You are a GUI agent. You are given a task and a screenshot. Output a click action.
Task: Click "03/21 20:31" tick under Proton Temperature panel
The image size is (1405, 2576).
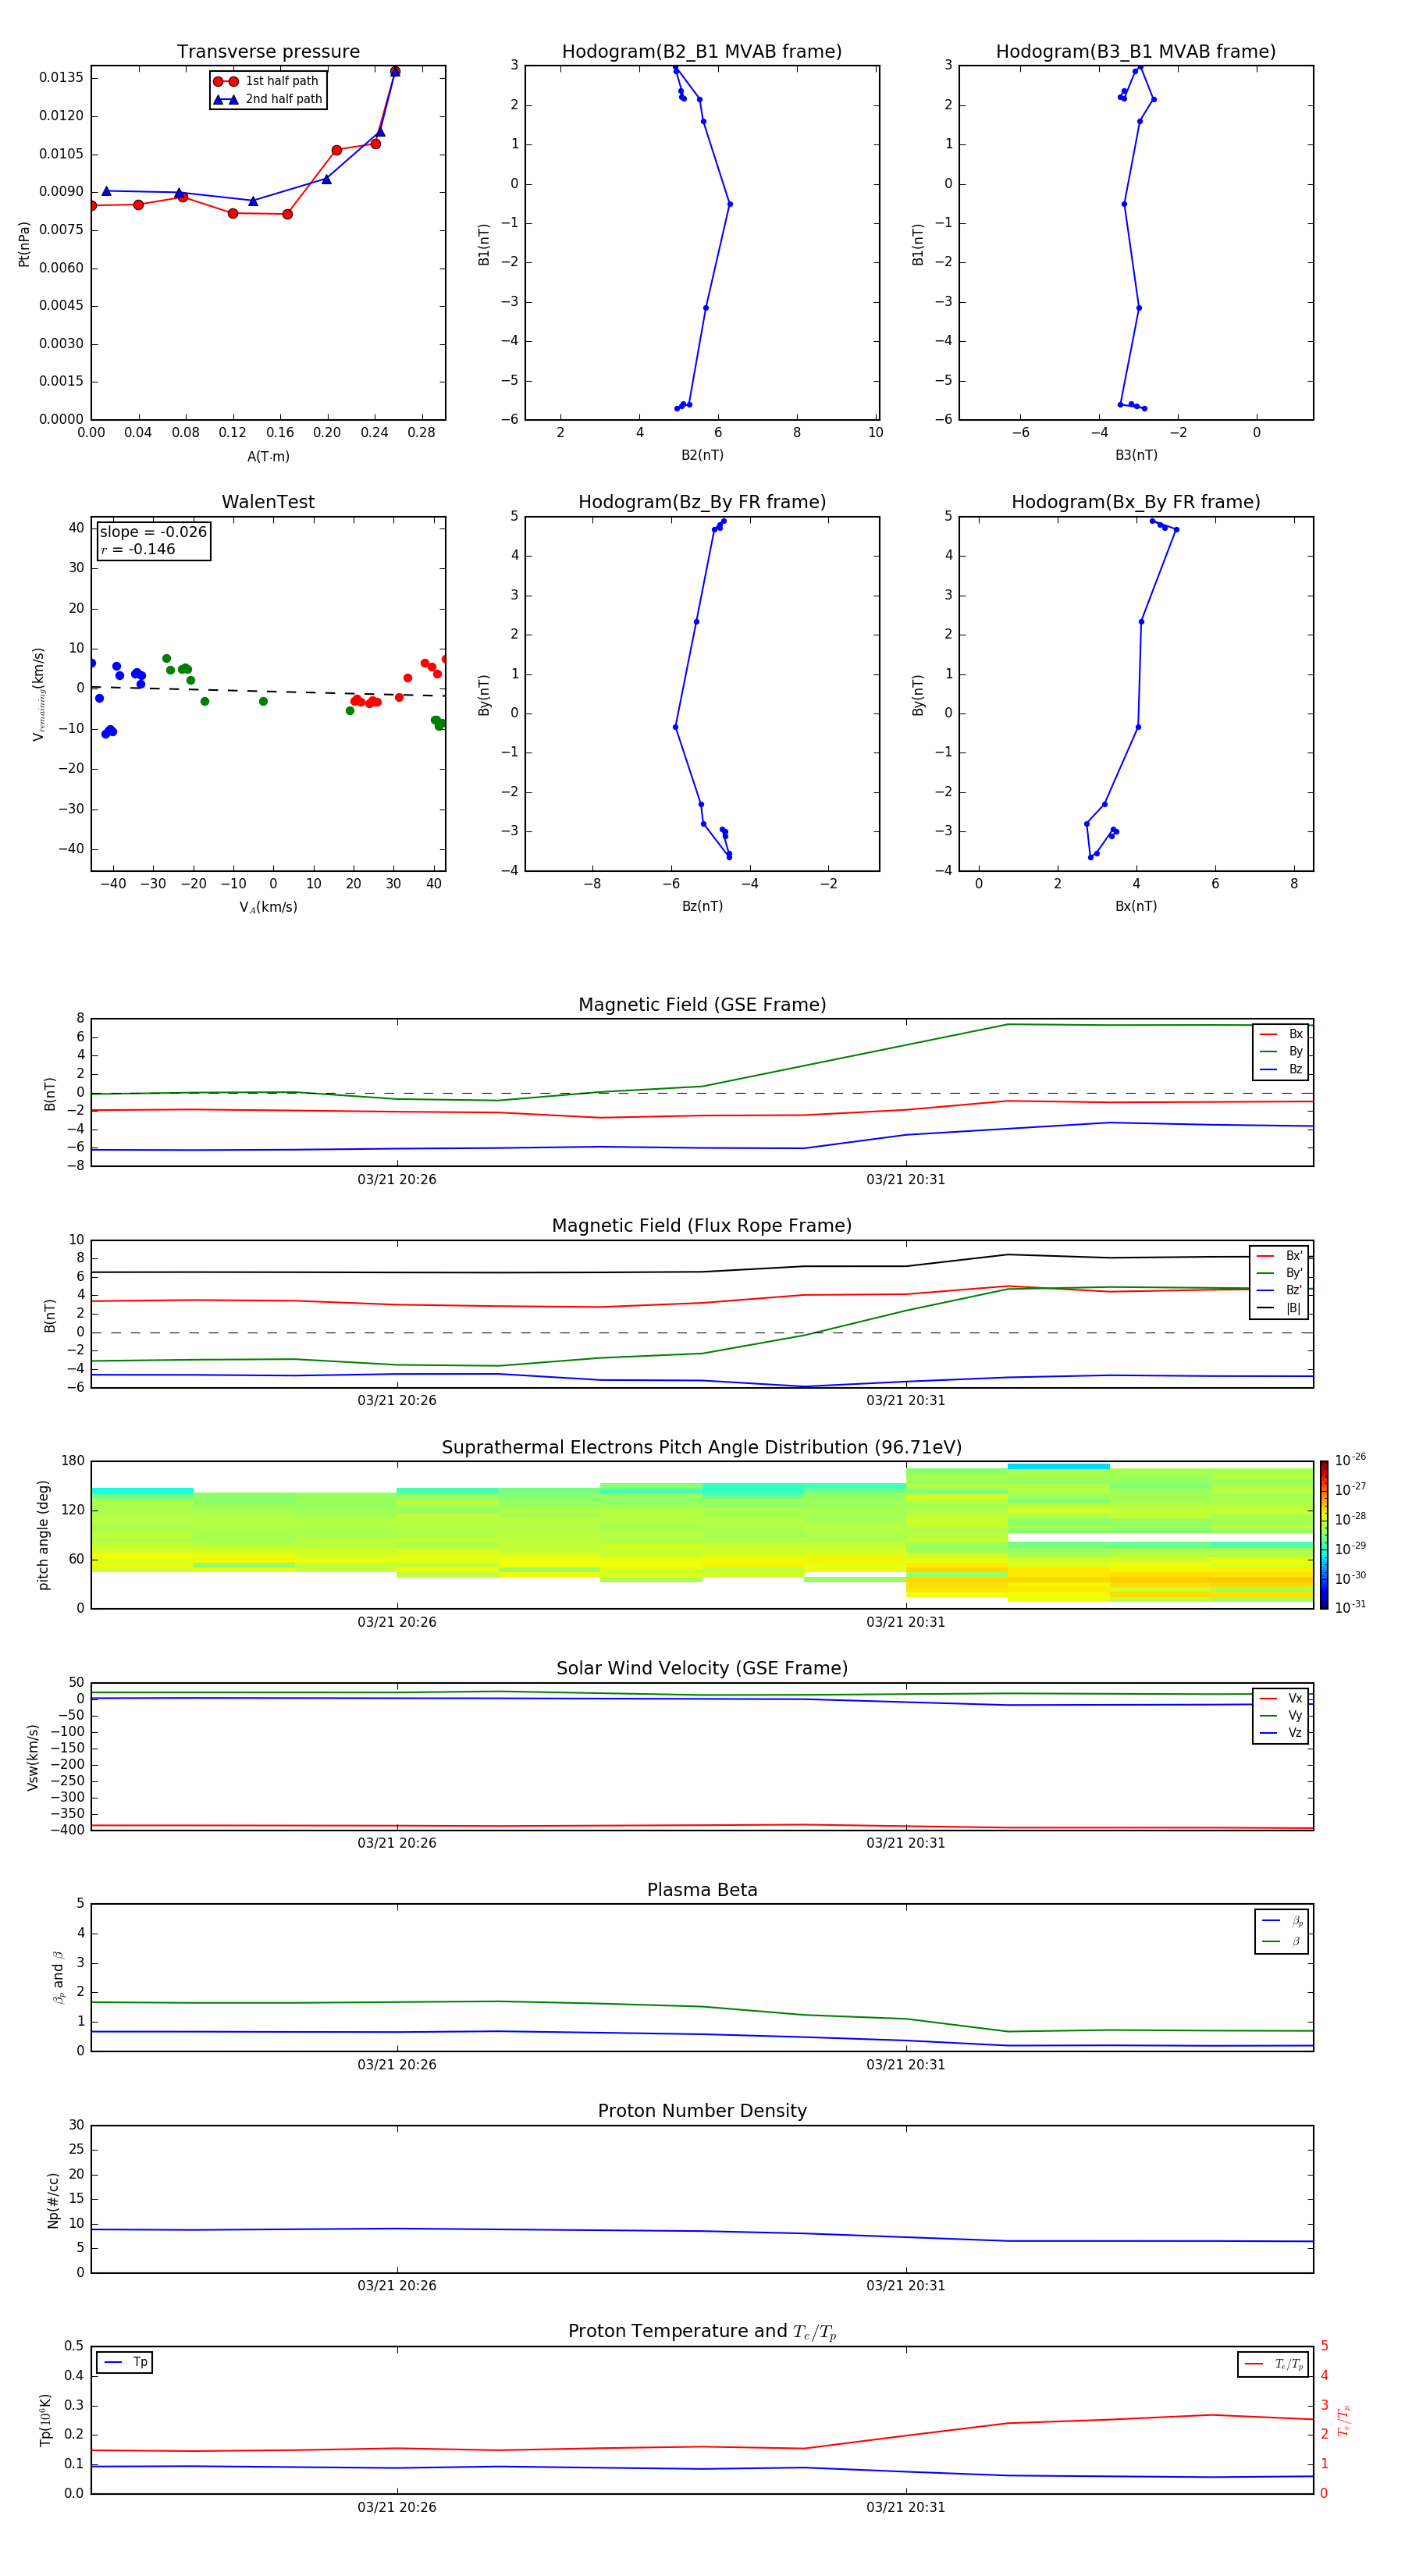pos(906,2507)
